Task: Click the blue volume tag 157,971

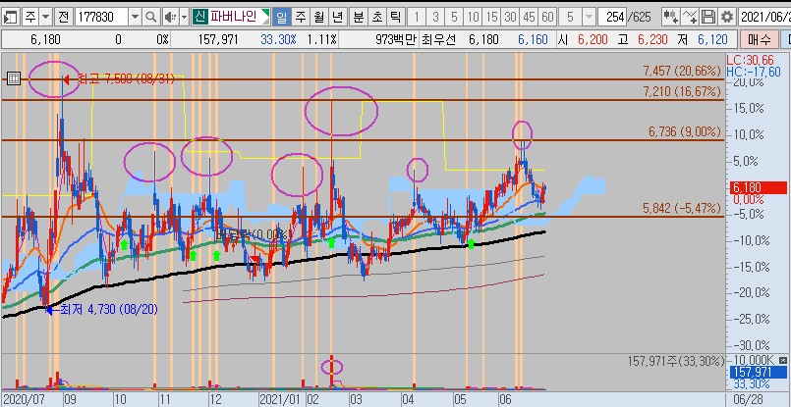Action: click(759, 373)
